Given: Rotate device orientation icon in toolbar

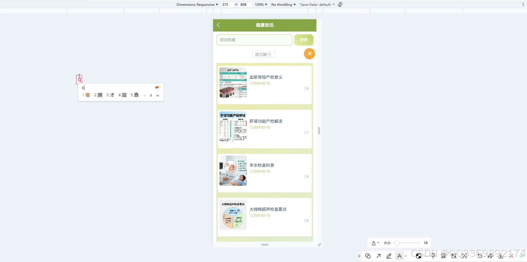Looking at the screenshot, I should coord(340,4).
